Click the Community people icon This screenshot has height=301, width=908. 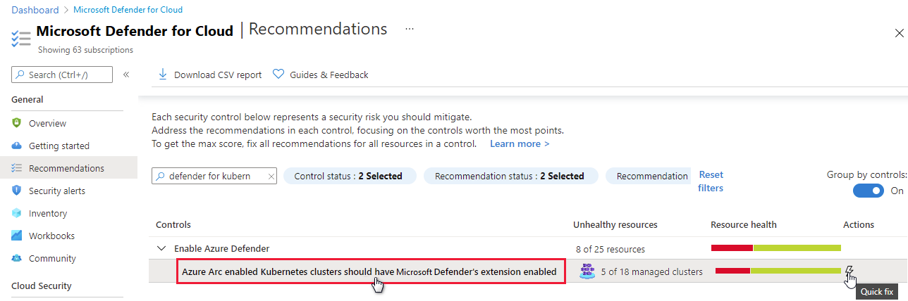(x=17, y=258)
